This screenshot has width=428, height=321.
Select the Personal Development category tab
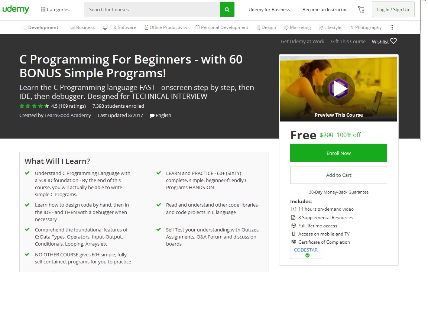(x=222, y=27)
